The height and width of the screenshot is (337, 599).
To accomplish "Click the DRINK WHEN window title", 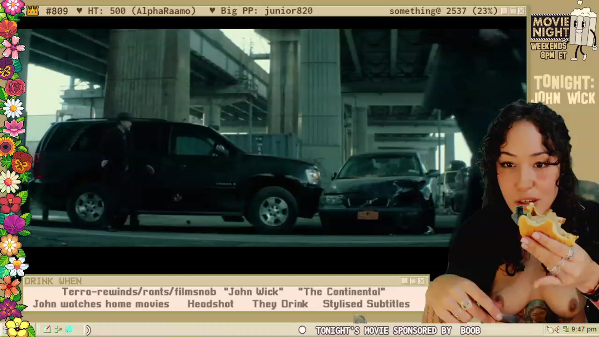I will tap(53, 281).
